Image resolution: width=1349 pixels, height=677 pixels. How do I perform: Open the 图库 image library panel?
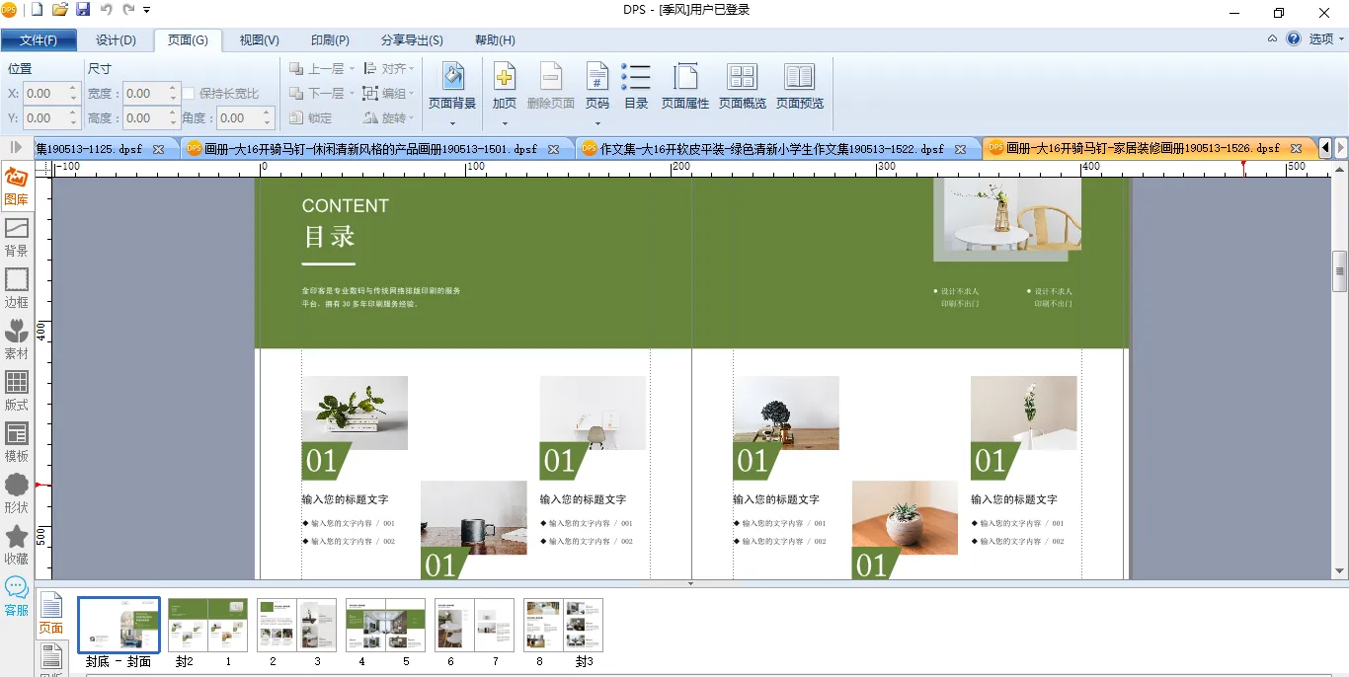(17, 187)
